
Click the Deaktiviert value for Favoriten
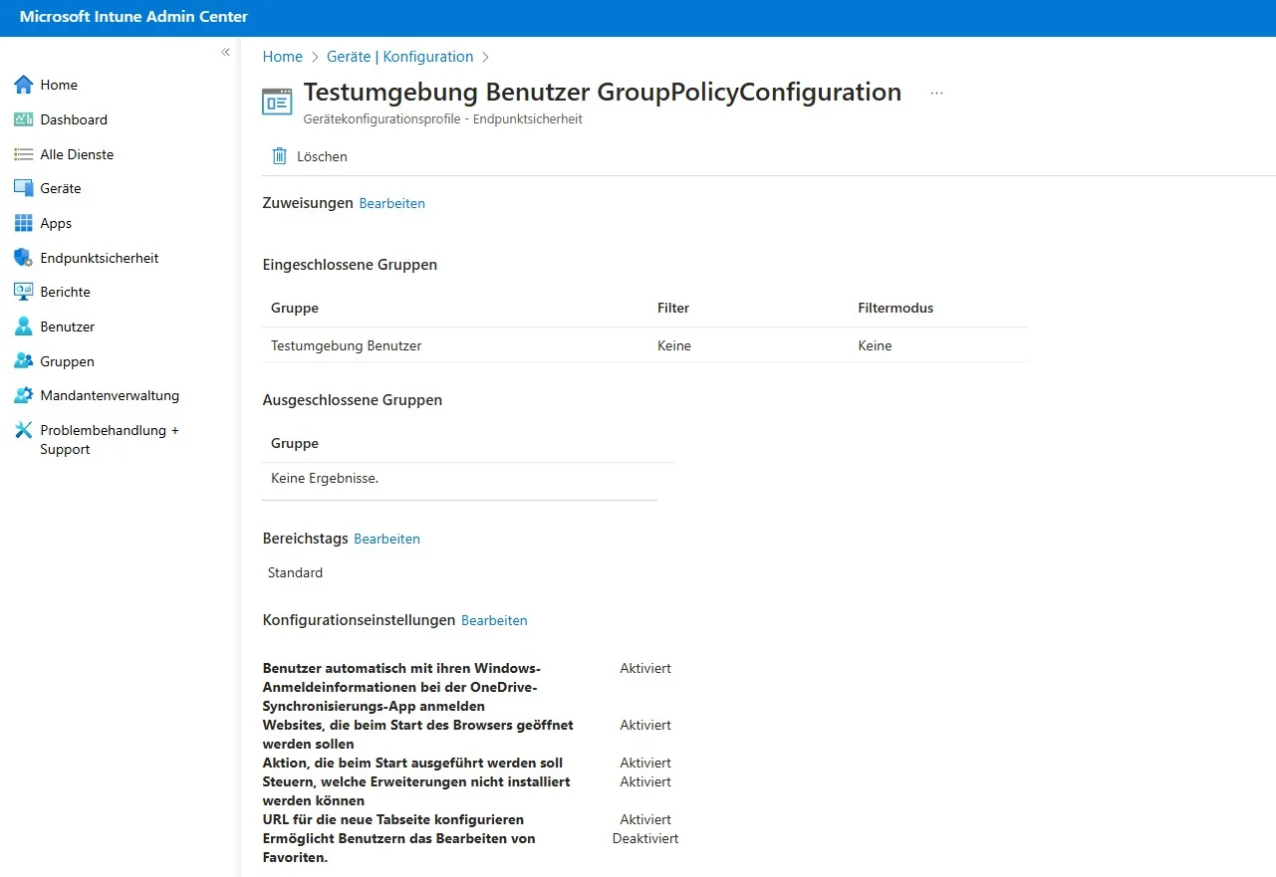[x=645, y=838]
